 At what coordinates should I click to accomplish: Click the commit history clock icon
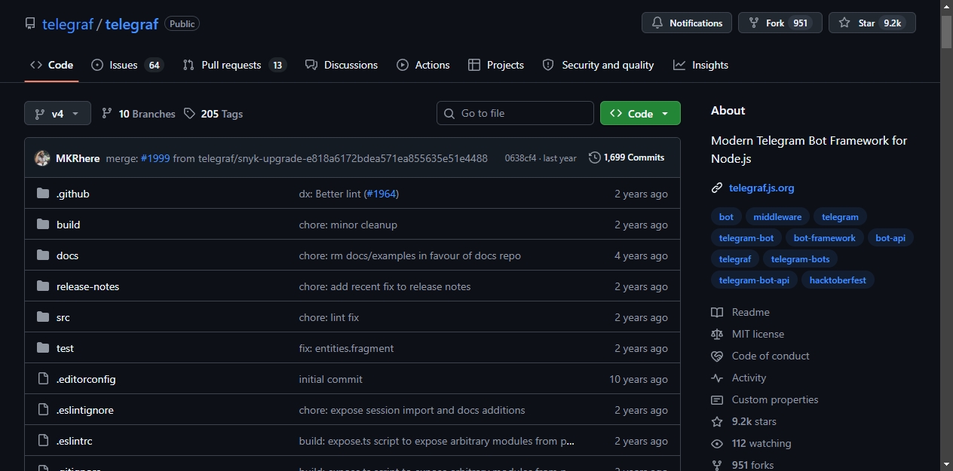(x=595, y=158)
